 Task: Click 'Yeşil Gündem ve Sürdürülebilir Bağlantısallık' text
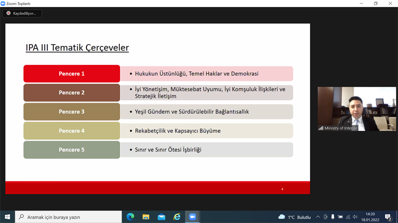[x=192, y=112]
